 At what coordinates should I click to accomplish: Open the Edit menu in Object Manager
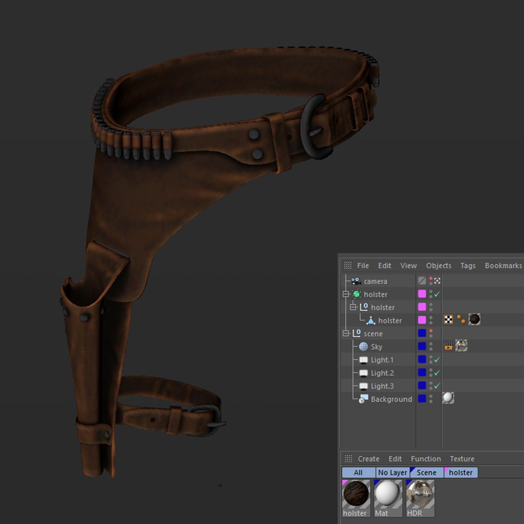[385, 265]
